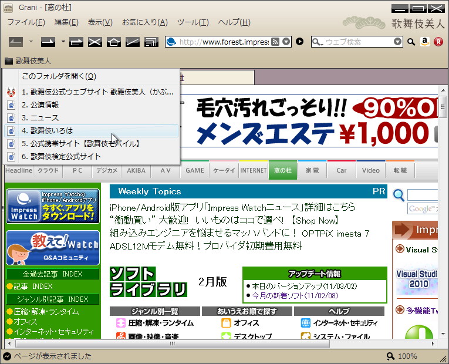Click the zoom 100% status bar control
The image size is (449, 364).
pos(401,356)
